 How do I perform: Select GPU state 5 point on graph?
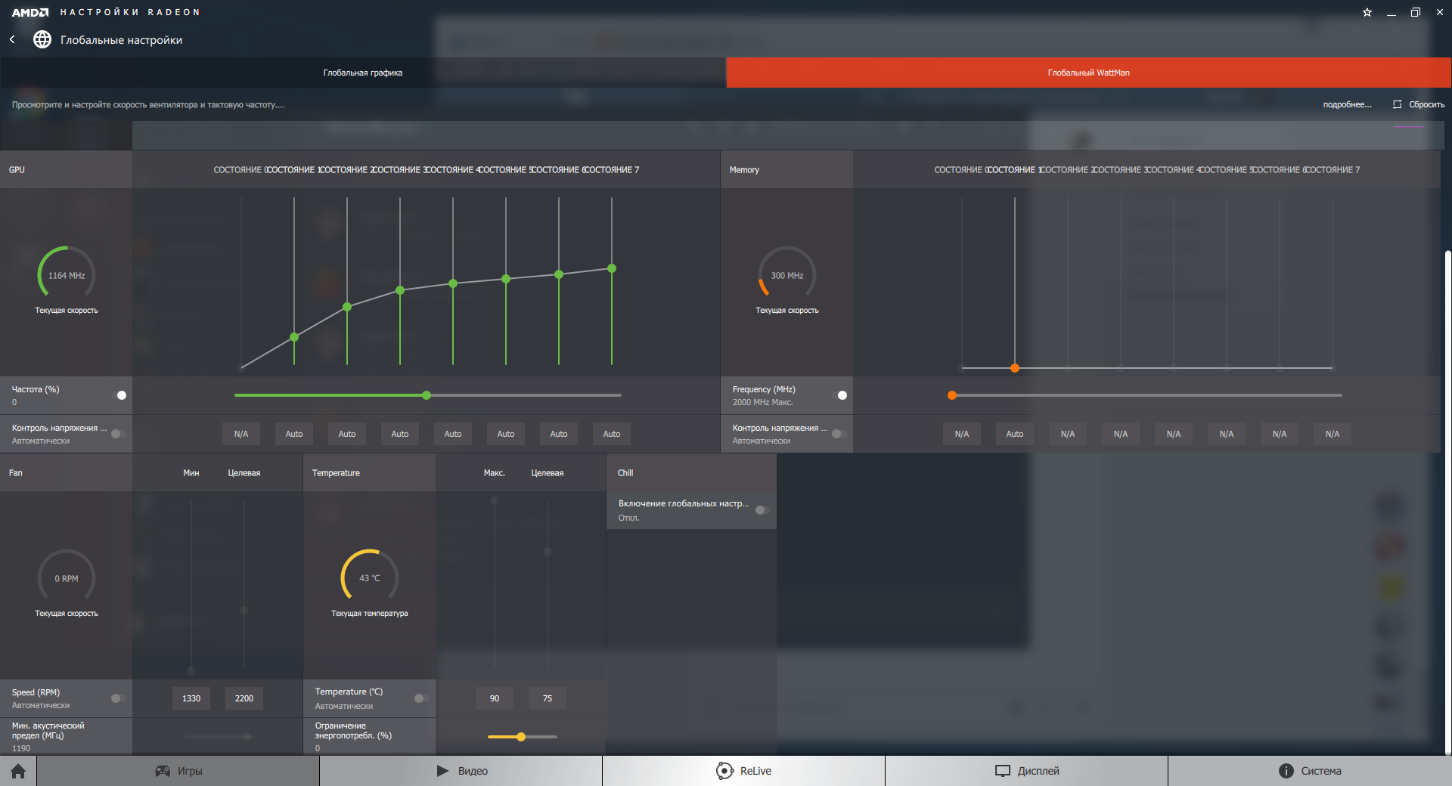point(506,279)
